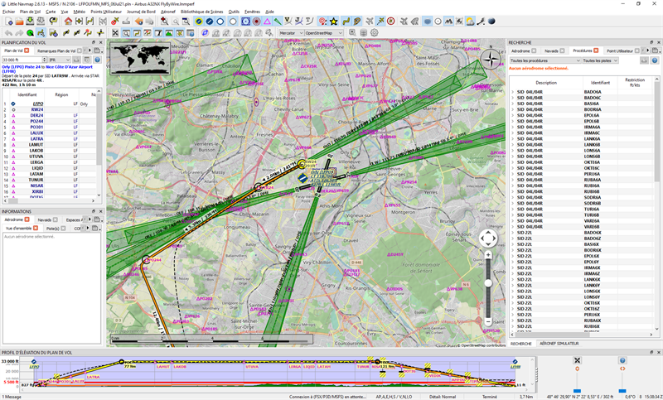Click the map navigation pan control
663x400 pixels.
487,239
